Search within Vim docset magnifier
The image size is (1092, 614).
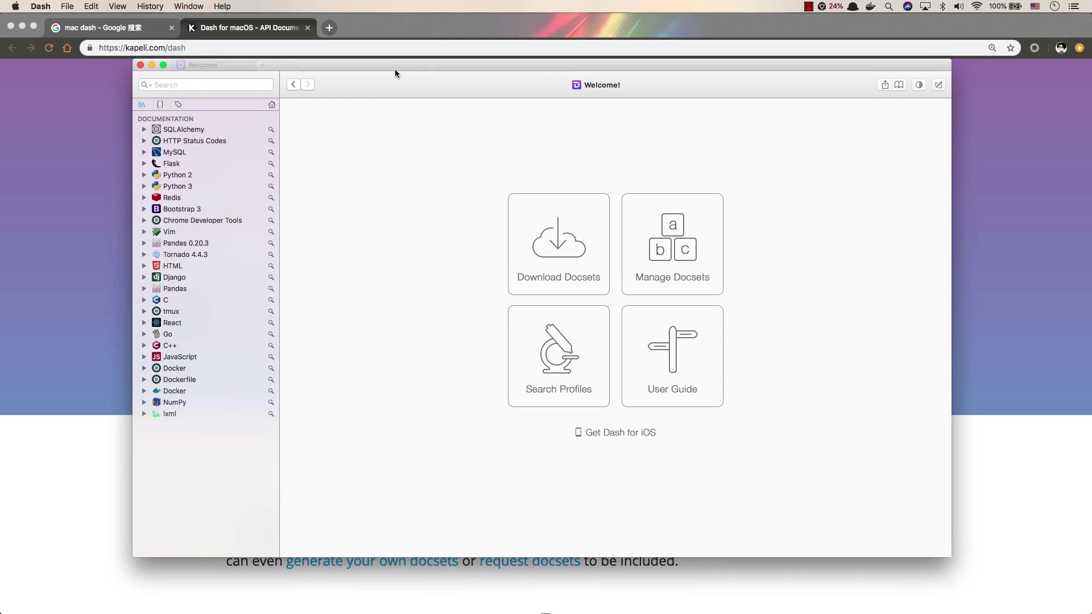pyautogui.click(x=271, y=232)
